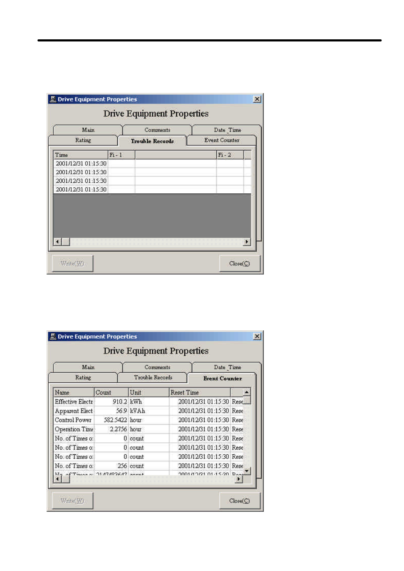This screenshot has height=571, width=404.
Task: Click Rese button in Effective Electr row
Action: tap(237, 402)
